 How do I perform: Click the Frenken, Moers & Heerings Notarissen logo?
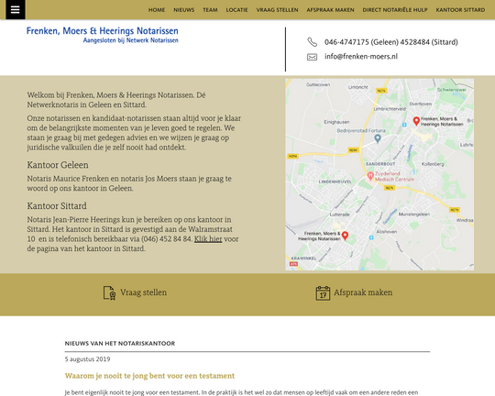point(103,35)
